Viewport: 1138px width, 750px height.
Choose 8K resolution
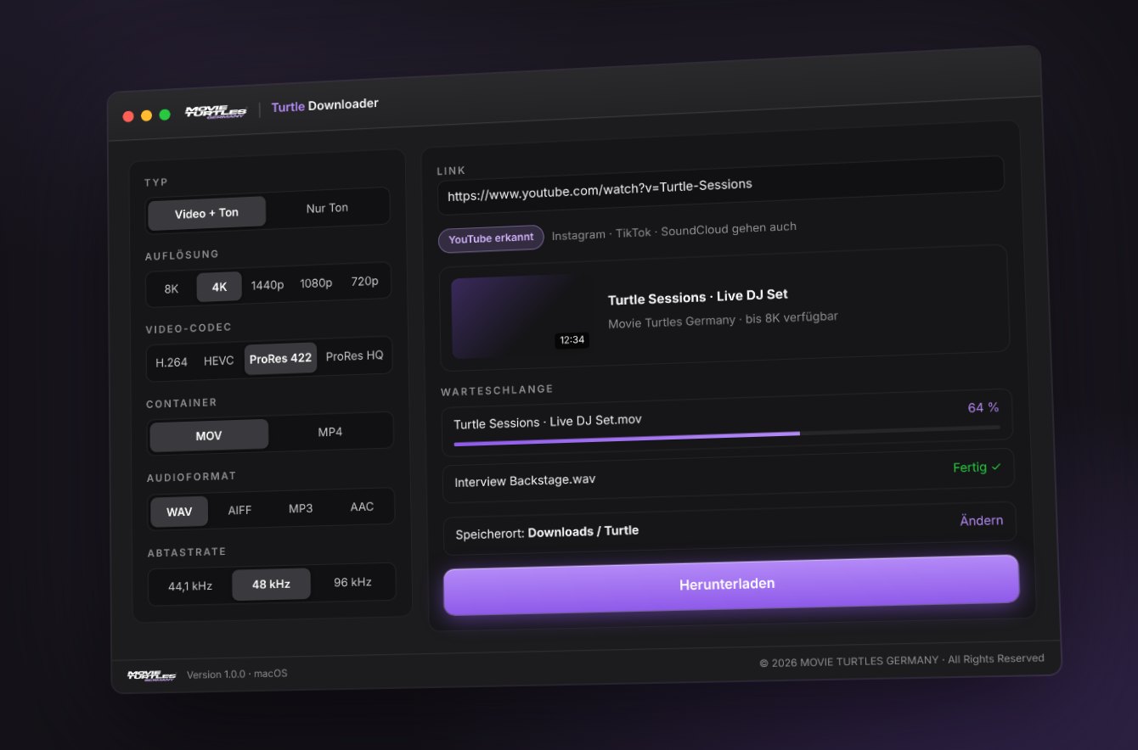(x=172, y=288)
